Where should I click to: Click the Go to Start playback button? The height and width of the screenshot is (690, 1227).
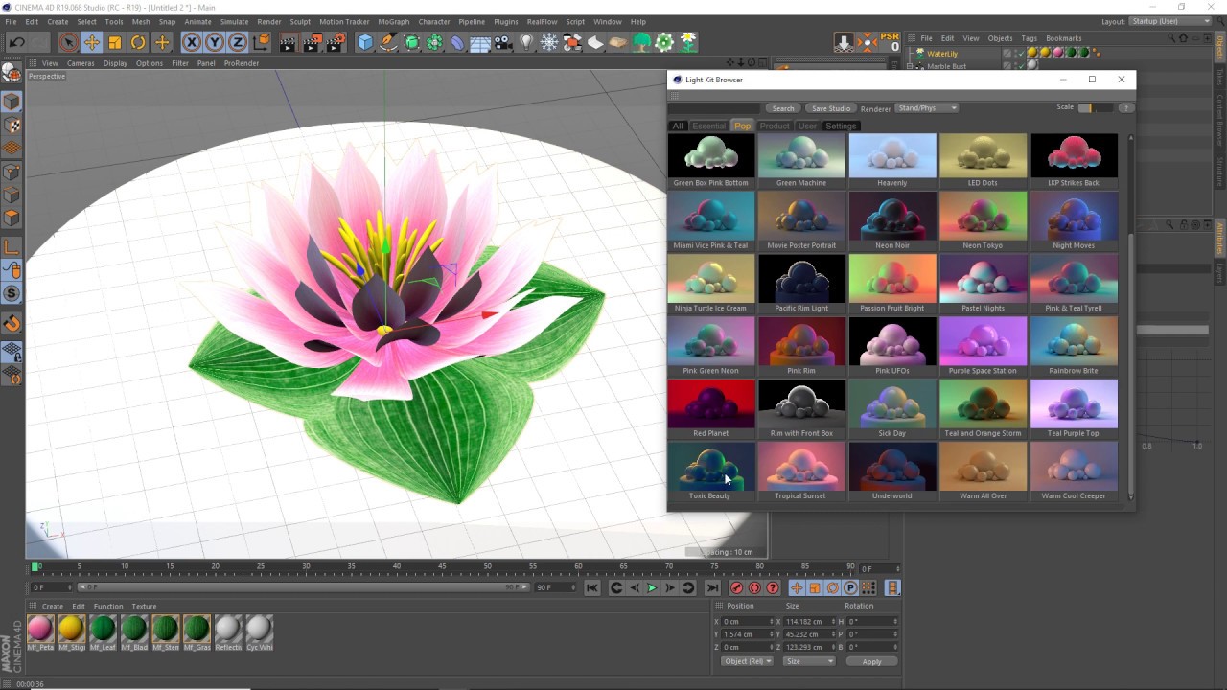(592, 587)
